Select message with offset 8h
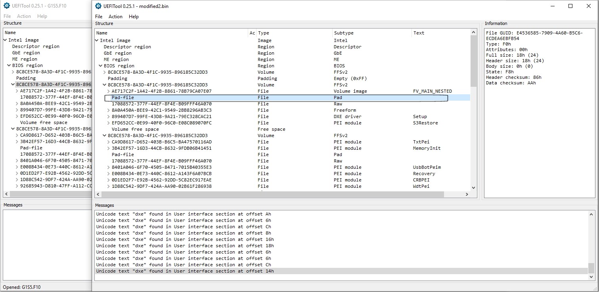The image size is (599, 292). [341, 233]
